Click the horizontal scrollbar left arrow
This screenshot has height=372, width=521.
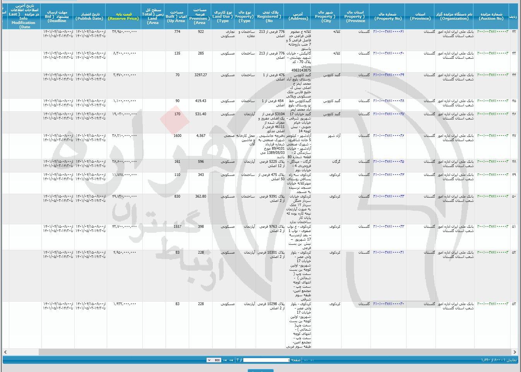(x=5, y=352)
